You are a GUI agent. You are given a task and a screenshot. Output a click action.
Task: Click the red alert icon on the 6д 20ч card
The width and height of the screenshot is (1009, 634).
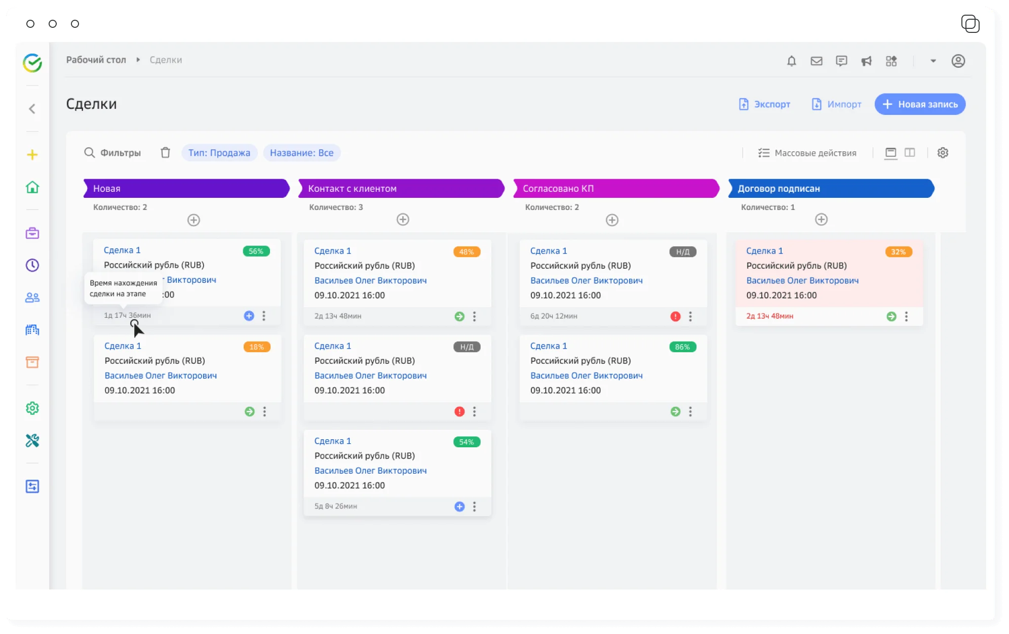(x=675, y=316)
